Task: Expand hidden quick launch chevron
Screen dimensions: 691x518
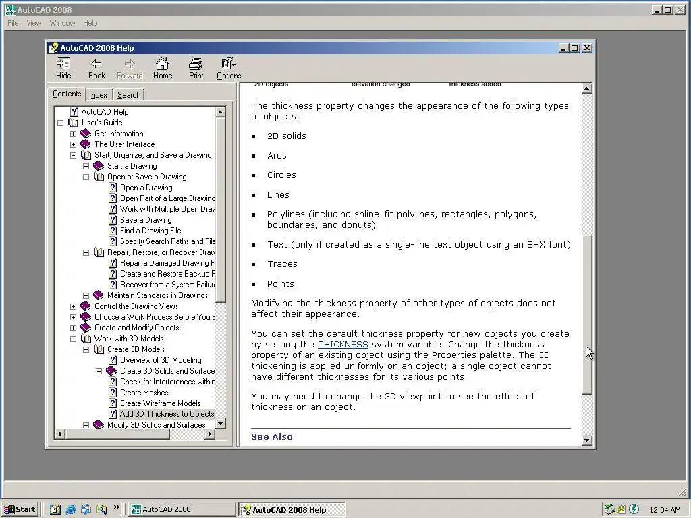Action: point(116,507)
